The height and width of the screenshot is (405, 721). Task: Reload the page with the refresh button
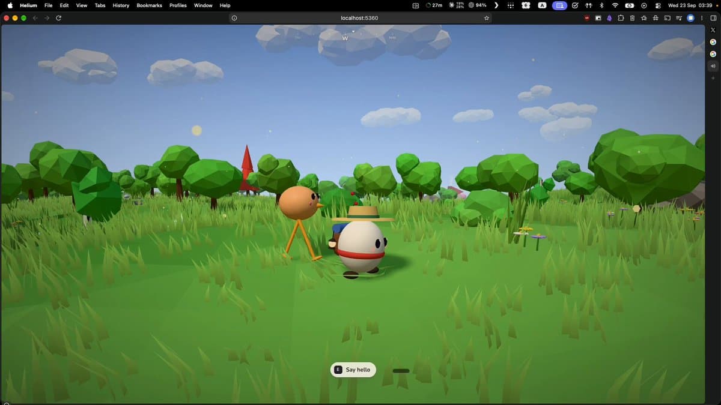(x=58, y=18)
